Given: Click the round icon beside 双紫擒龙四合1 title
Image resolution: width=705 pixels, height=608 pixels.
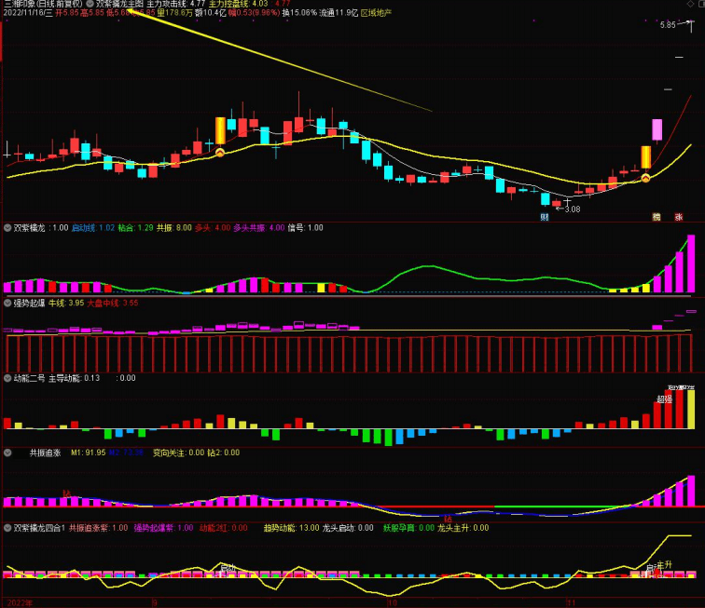Looking at the screenshot, I should [x=7, y=528].
